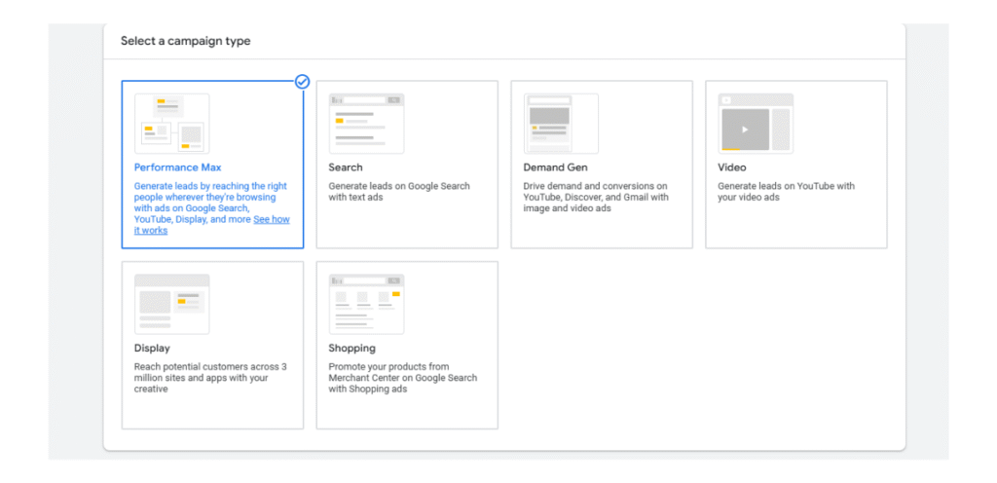
Task: Click the 'Select a campaign type' heading
Action: (186, 41)
